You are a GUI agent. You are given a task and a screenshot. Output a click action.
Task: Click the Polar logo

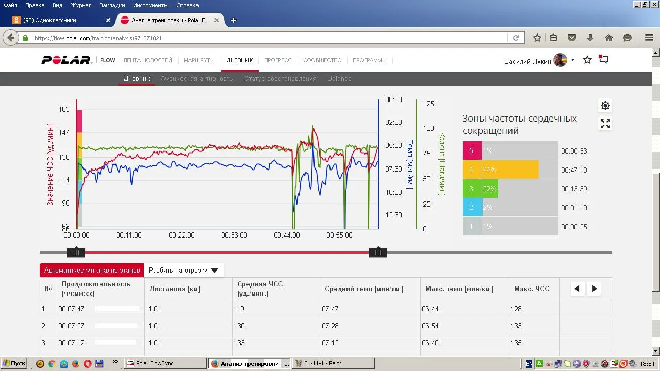[67, 60]
